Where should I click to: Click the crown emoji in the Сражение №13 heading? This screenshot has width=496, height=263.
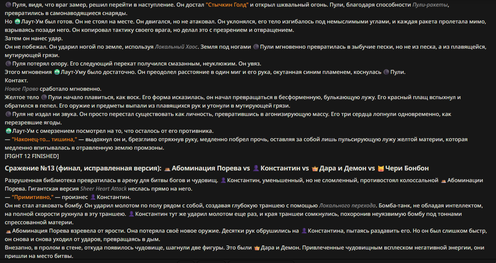315,168
